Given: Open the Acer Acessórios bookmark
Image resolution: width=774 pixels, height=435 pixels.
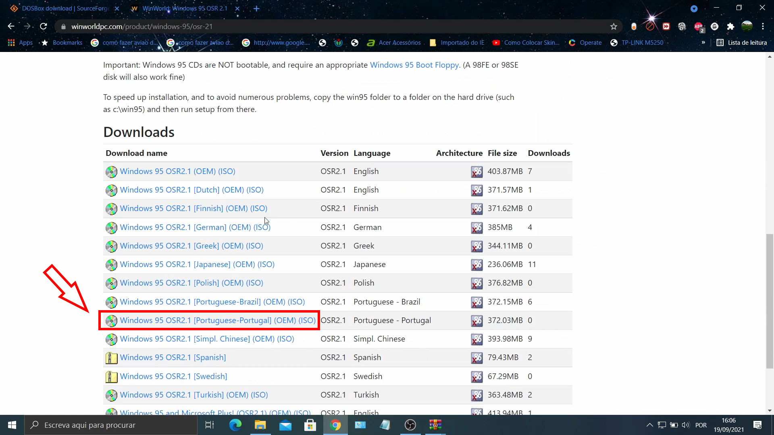Looking at the screenshot, I should click(x=394, y=43).
